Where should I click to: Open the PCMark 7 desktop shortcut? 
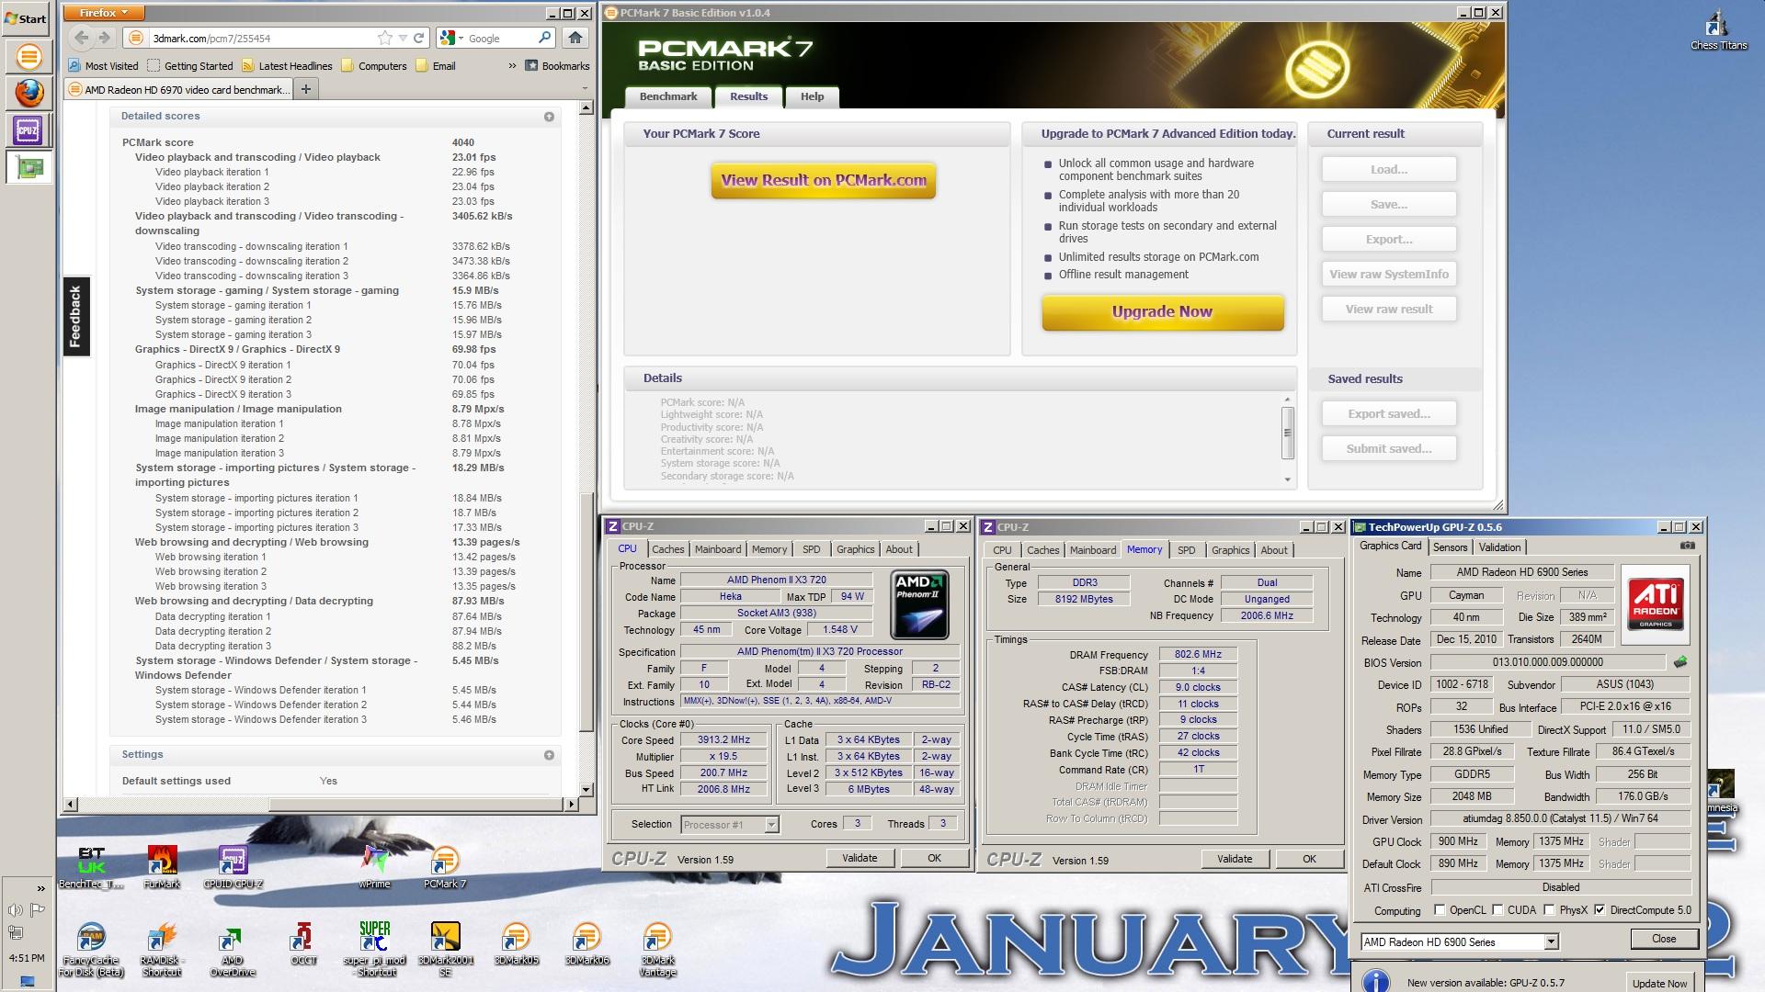(445, 867)
